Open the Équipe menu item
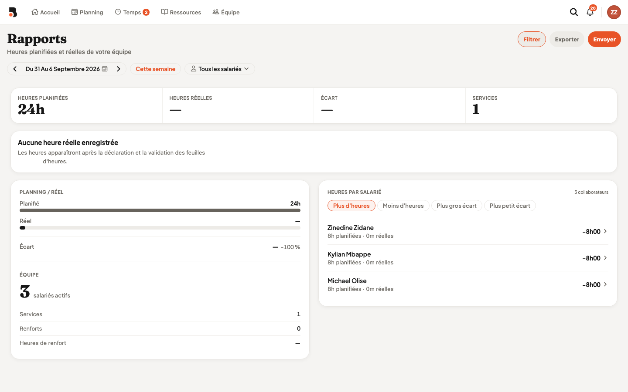Image resolution: width=628 pixels, height=392 pixels. (x=226, y=12)
